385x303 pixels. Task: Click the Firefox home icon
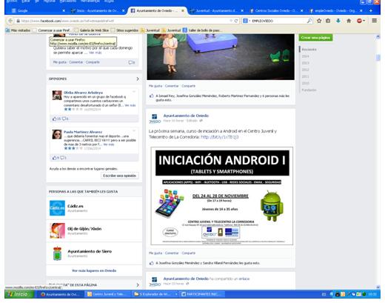click(x=349, y=21)
